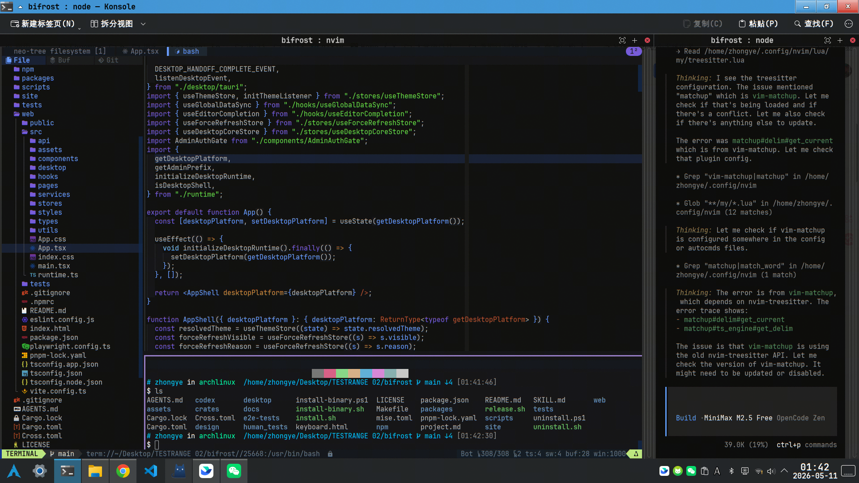Open index.html in the file tree
This screenshot has width=859, height=483.
pyautogui.click(x=46, y=329)
